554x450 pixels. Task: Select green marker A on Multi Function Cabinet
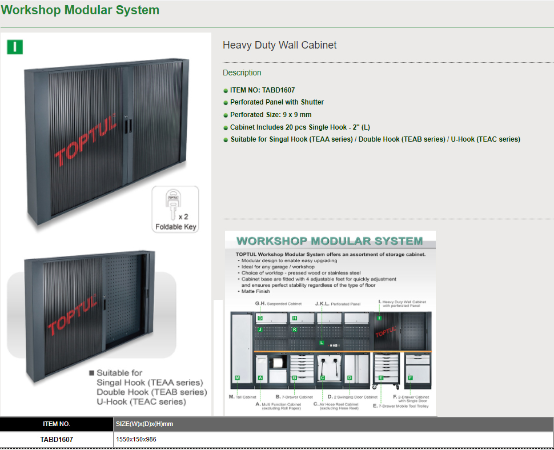click(260, 377)
